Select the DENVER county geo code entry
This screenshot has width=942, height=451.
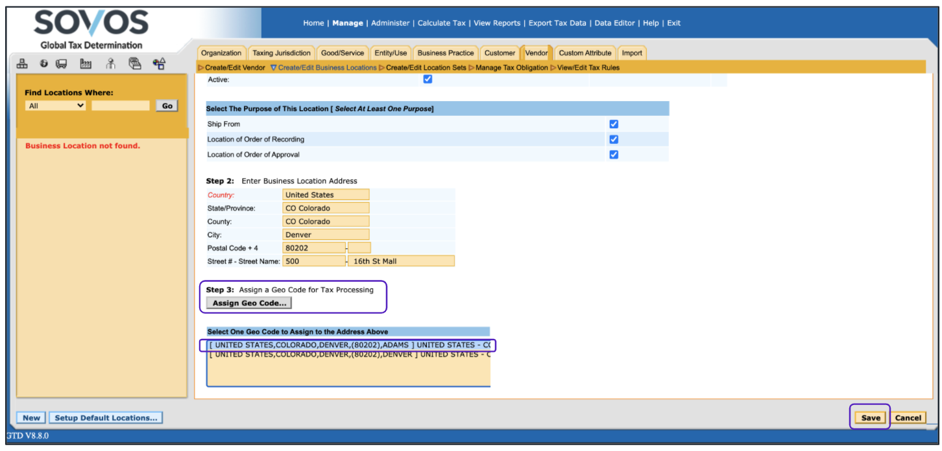[x=349, y=354]
